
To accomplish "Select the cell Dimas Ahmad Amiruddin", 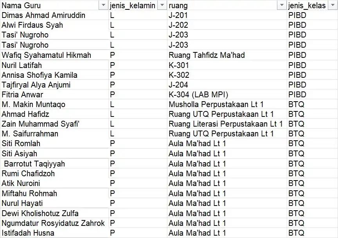I will click(54, 15).
